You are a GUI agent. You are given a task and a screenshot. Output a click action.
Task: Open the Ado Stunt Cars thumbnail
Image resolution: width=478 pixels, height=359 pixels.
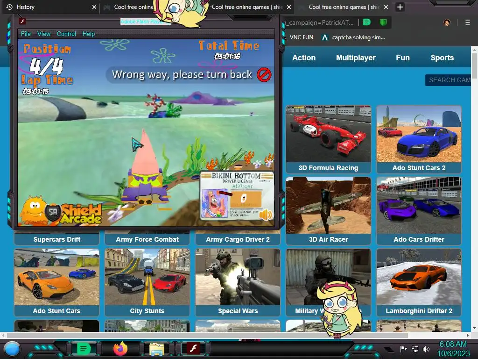click(x=56, y=277)
